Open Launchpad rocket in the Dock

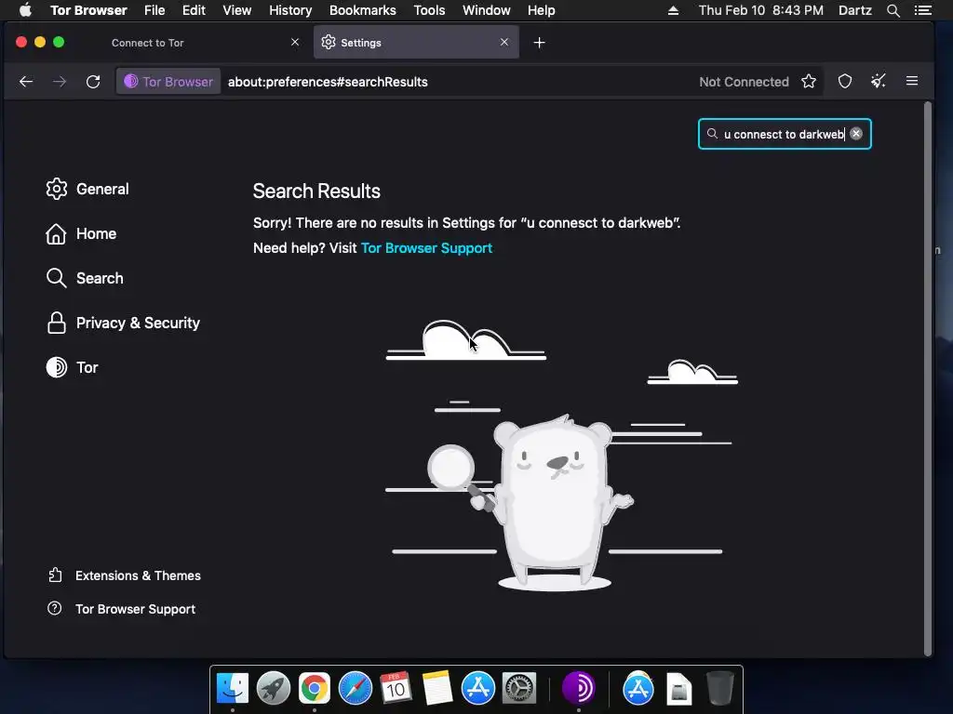[x=274, y=688]
